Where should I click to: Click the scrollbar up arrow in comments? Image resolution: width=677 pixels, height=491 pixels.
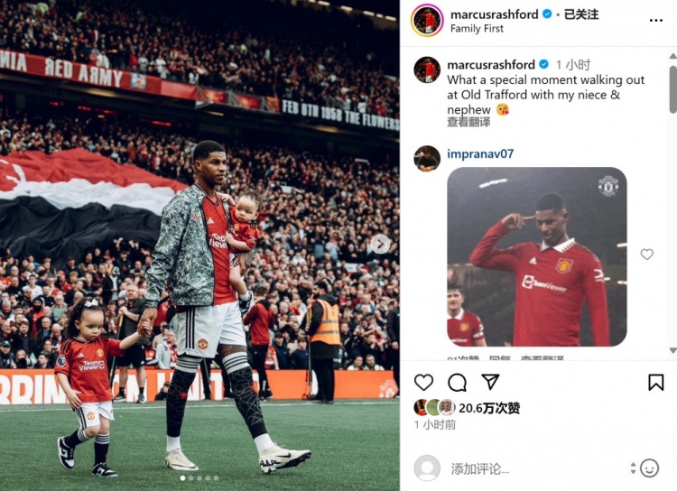click(x=673, y=56)
